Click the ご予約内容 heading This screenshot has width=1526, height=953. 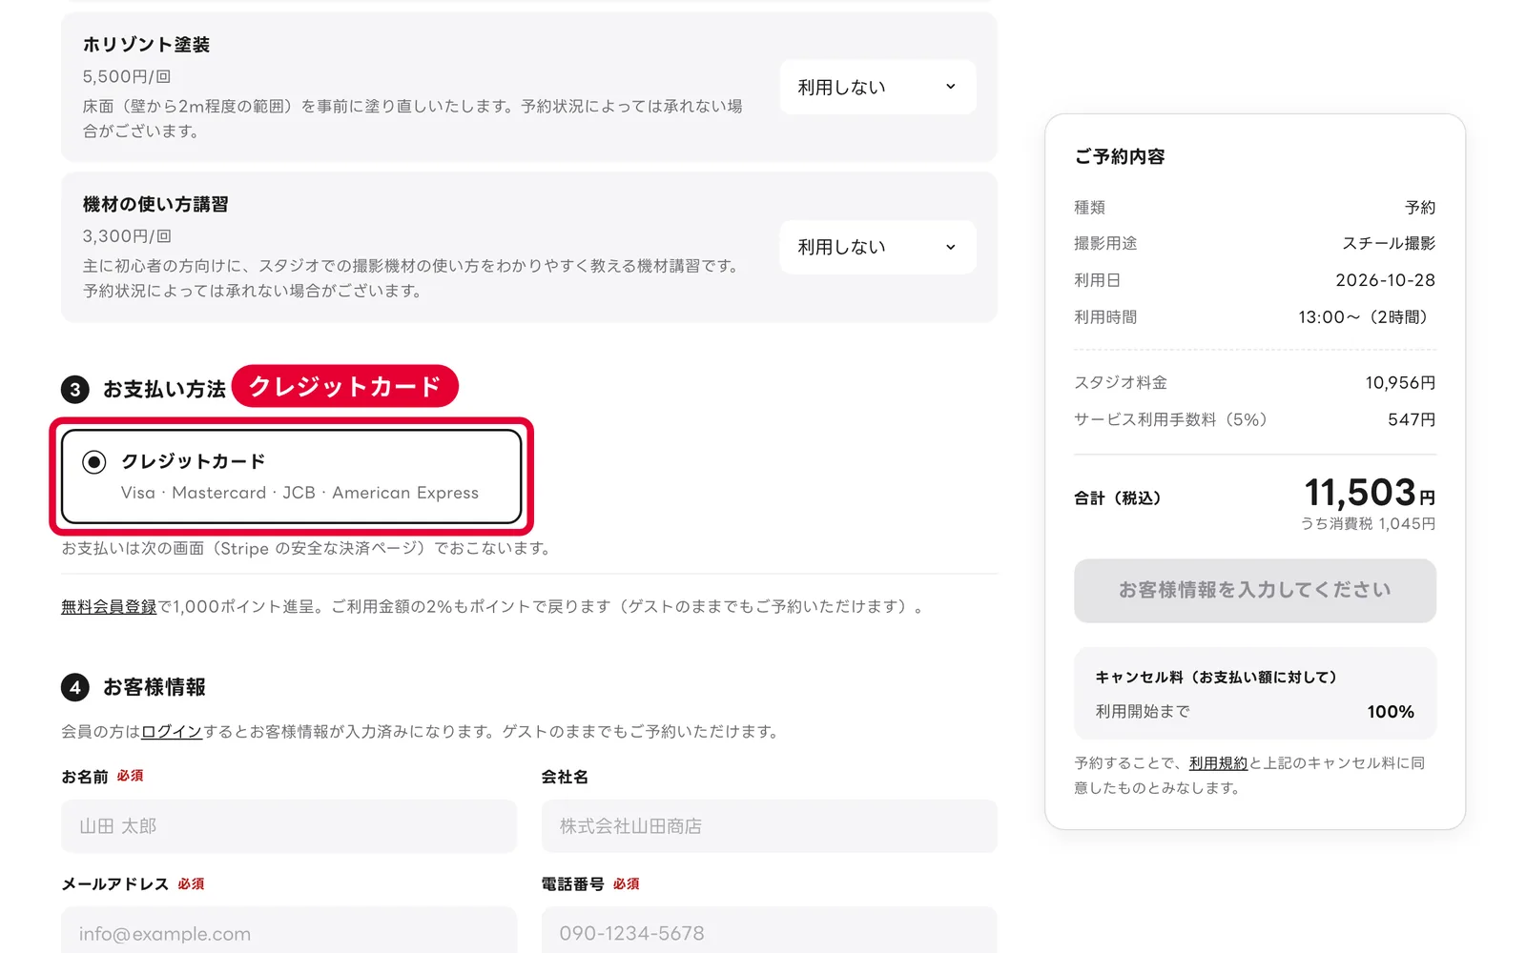tap(1120, 156)
